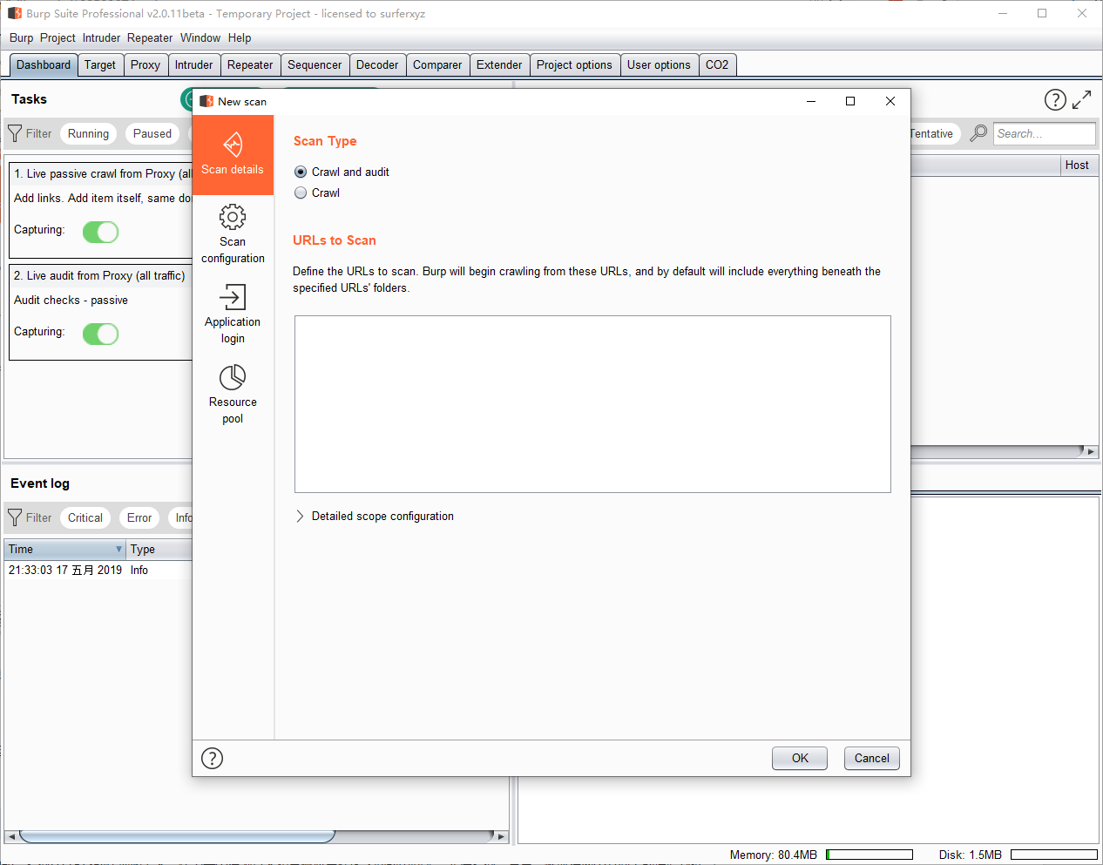Toggle capturing for live audit task

coord(100,334)
